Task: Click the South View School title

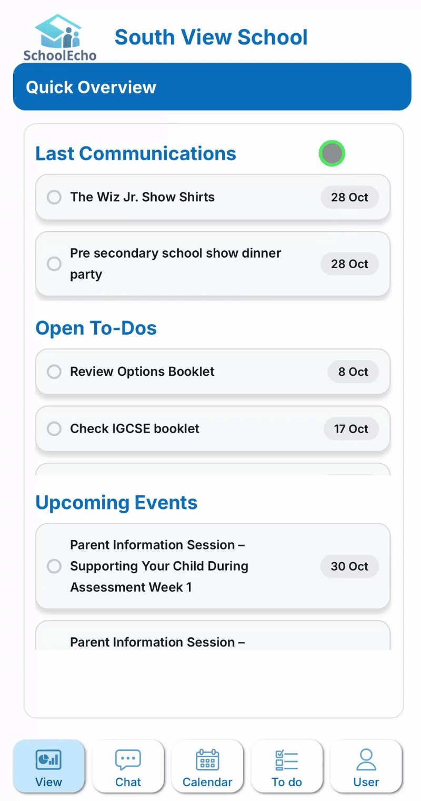Action: pos(211,37)
